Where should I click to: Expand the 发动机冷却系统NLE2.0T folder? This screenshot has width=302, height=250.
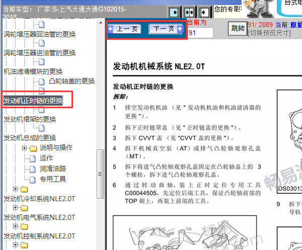click(x=15, y=189)
